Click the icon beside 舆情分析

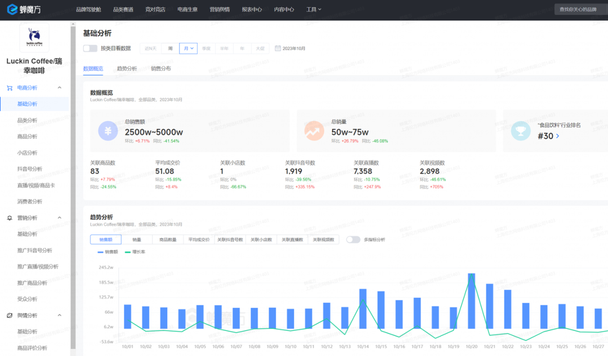[10, 315]
